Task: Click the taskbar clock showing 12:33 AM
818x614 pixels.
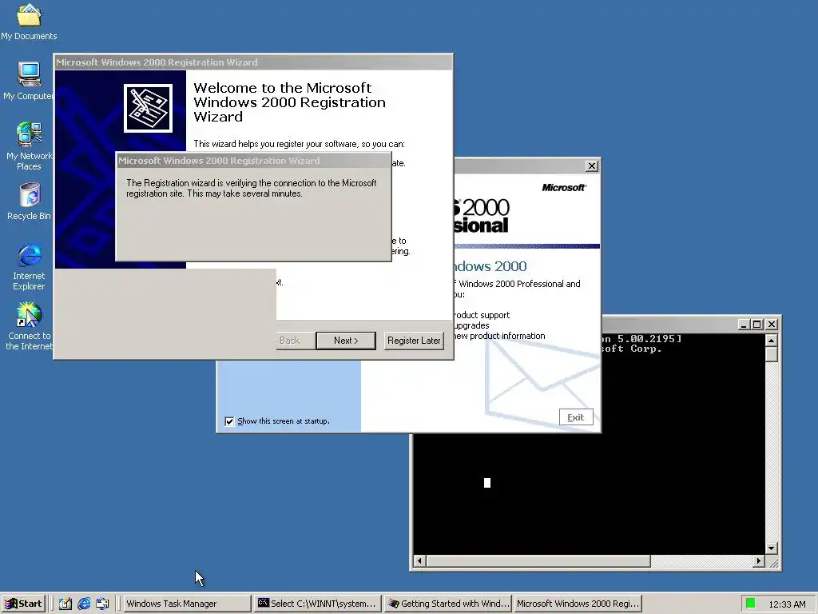Action: (787, 604)
